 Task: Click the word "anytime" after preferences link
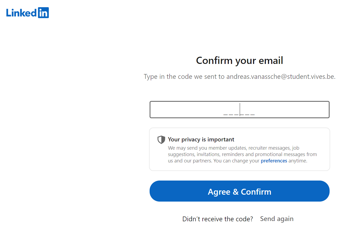click(297, 161)
